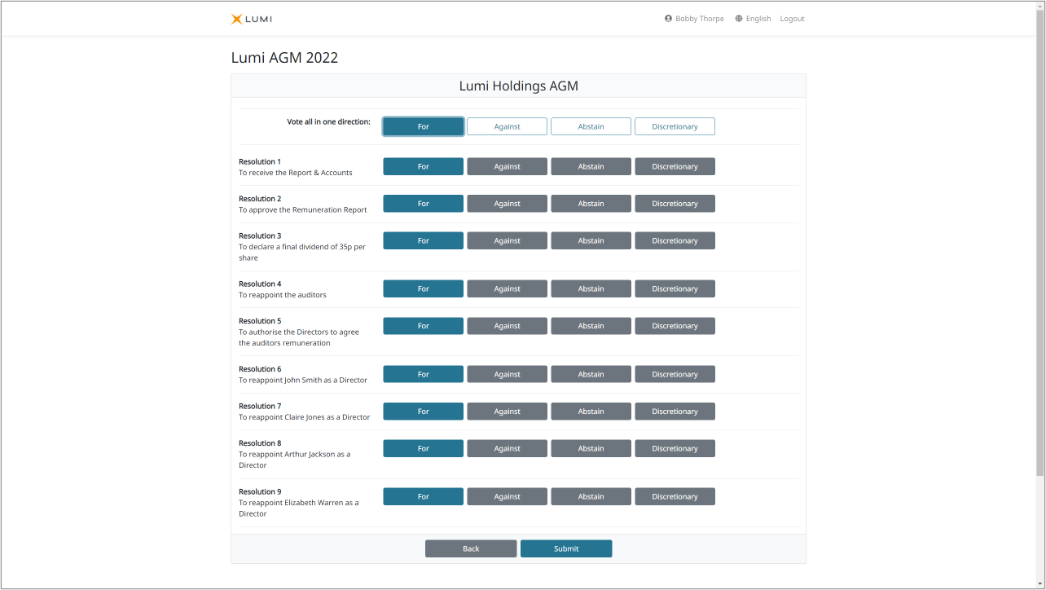Click text 'To reappoint Claire Jones as a Director'
This screenshot has height=590, width=1046.
click(305, 417)
